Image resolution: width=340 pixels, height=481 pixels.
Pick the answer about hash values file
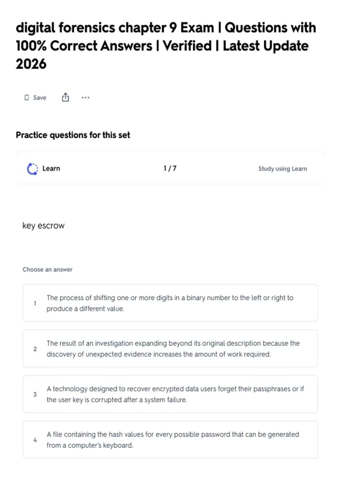pyautogui.click(x=170, y=440)
